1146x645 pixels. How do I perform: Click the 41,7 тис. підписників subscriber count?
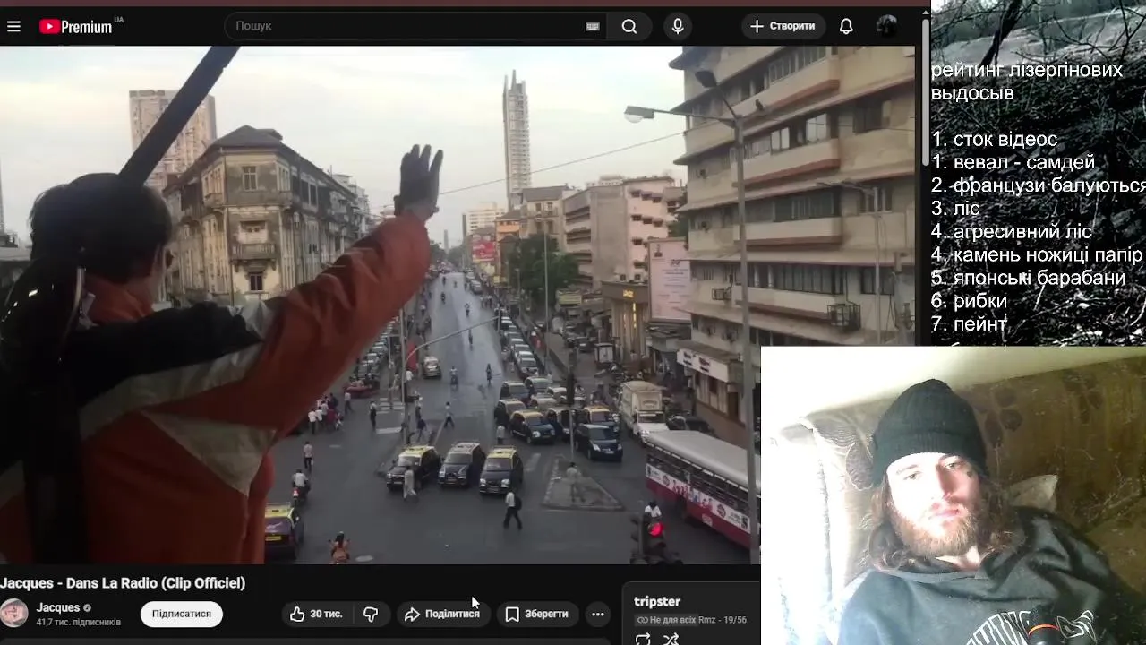click(79, 622)
